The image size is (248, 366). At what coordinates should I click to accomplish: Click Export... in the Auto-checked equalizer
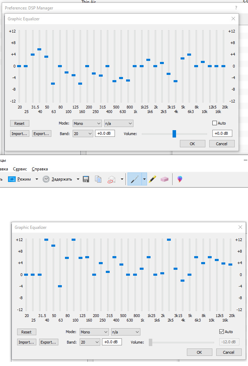[49, 342]
